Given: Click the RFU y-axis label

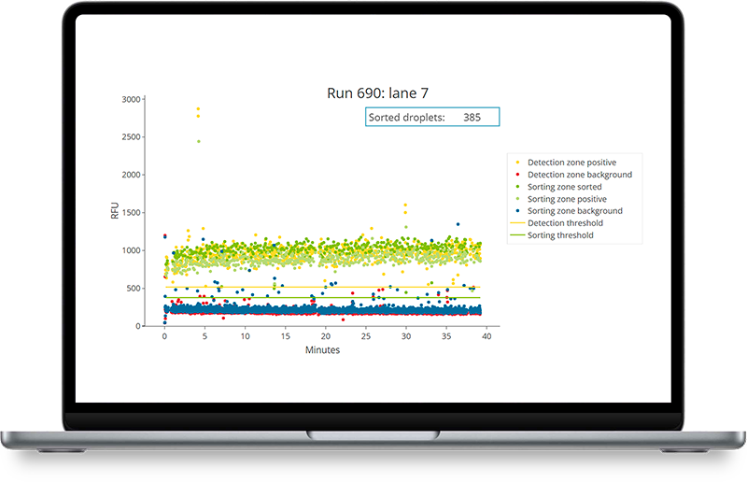Looking at the screenshot, I should (115, 212).
